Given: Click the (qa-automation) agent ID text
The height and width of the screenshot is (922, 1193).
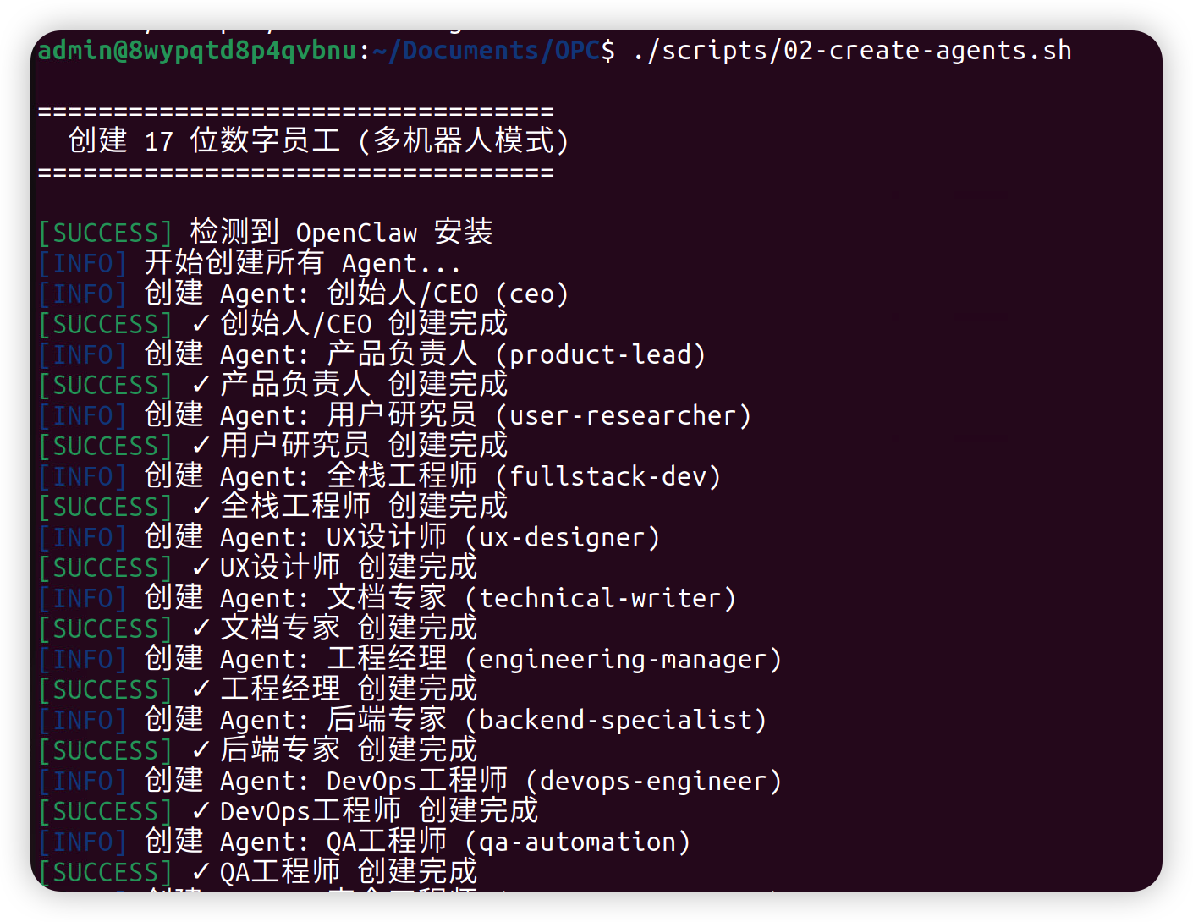Looking at the screenshot, I should [578, 842].
